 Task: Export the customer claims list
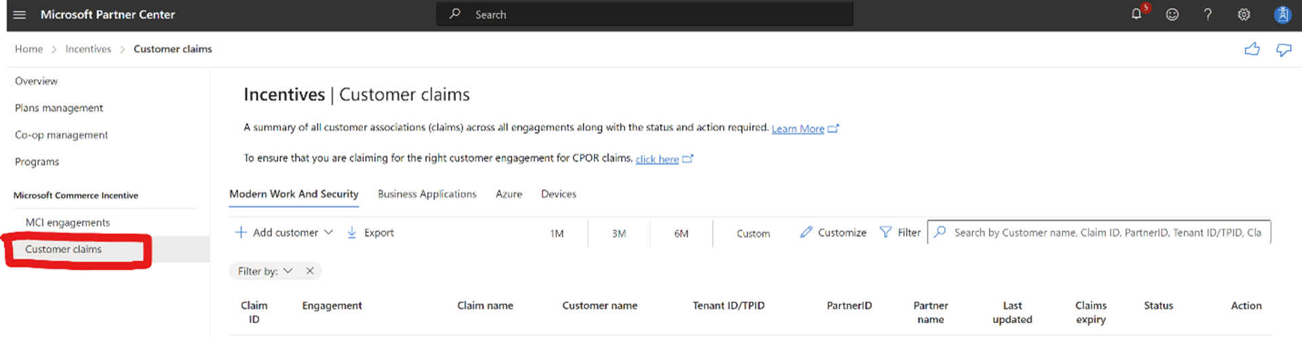coord(370,232)
